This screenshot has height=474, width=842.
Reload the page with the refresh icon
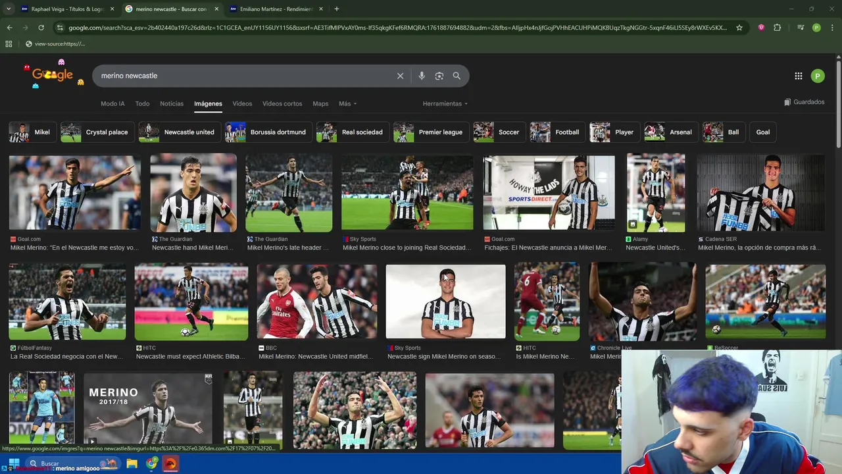[x=41, y=28]
